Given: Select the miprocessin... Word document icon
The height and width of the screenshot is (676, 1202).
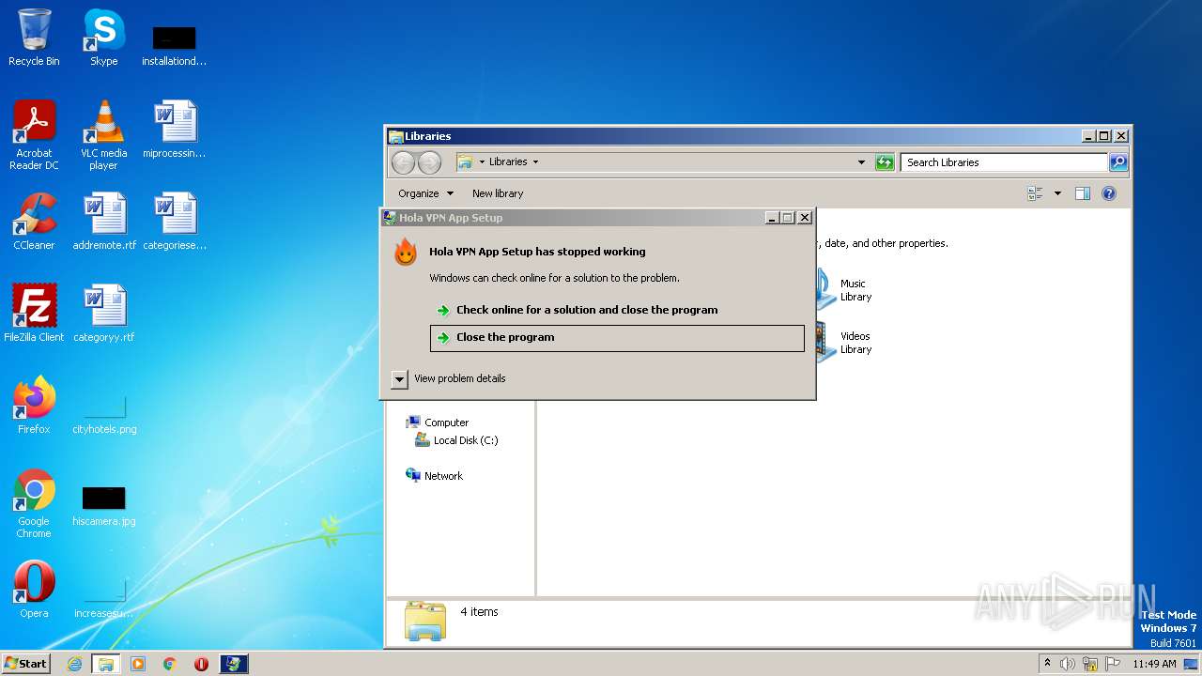Looking at the screenshot, I should (x=175, y=130).
